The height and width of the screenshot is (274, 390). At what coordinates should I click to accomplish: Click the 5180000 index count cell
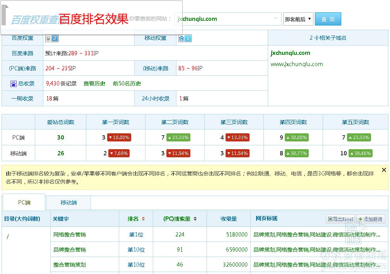coord(237,235)
